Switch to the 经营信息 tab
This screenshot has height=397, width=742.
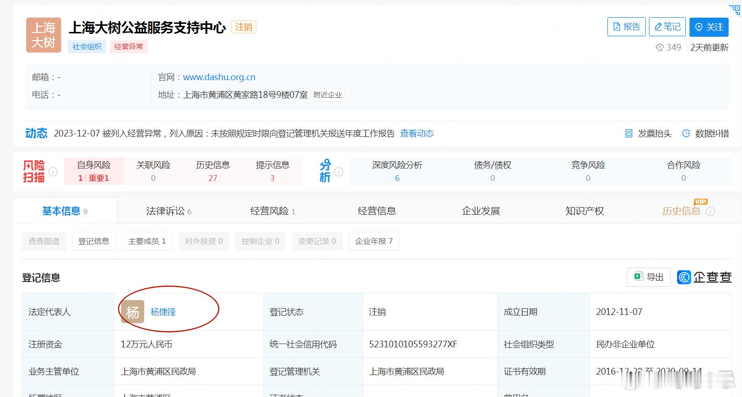coord(377,211)
